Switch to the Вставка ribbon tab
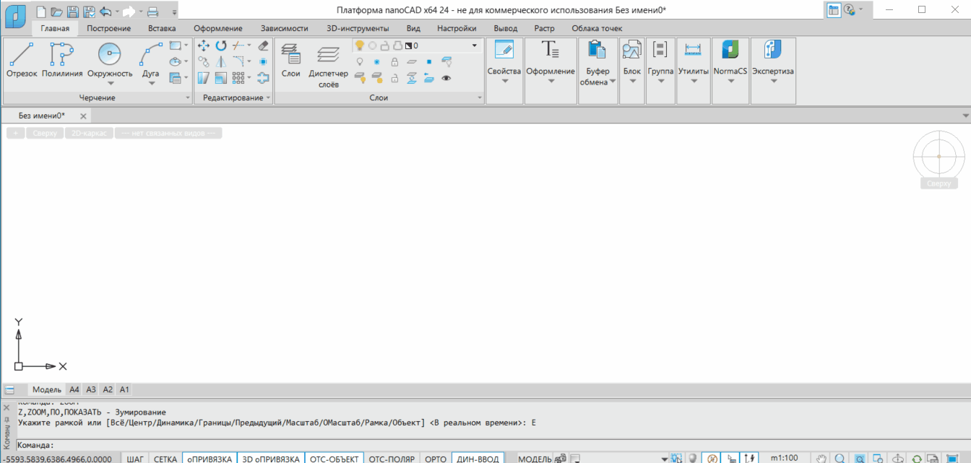This screenshot has width=971, height=463. 162,28
